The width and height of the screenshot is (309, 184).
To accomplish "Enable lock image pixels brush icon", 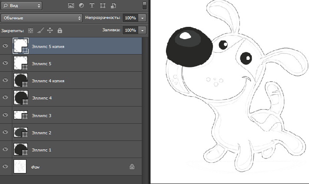I will pyautogui.click(x=40, y=31).
